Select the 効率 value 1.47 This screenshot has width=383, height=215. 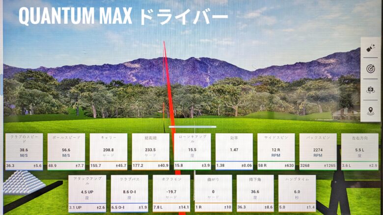tap(234, 150)
